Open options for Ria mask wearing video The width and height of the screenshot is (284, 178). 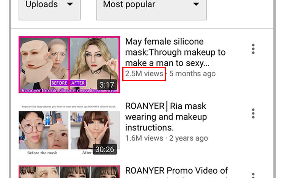253,113
